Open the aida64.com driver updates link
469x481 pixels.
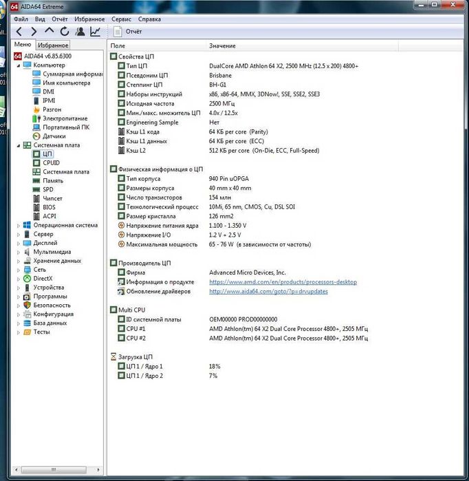[x=268, y=292]
